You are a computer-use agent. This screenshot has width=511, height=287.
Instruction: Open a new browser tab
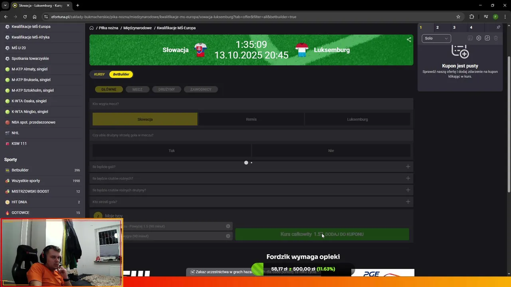coord(77,6)
